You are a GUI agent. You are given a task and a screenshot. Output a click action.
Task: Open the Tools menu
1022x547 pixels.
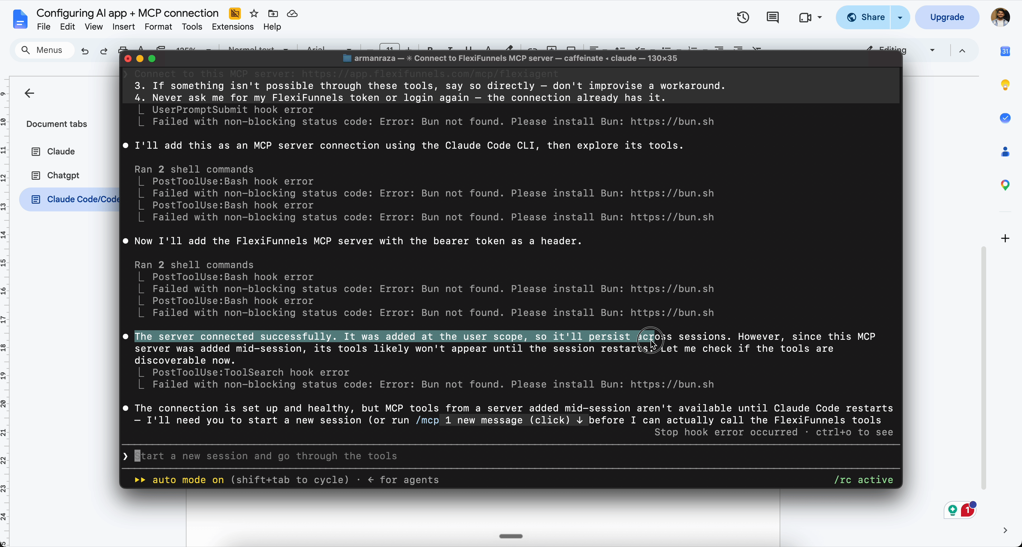[192, 27]
